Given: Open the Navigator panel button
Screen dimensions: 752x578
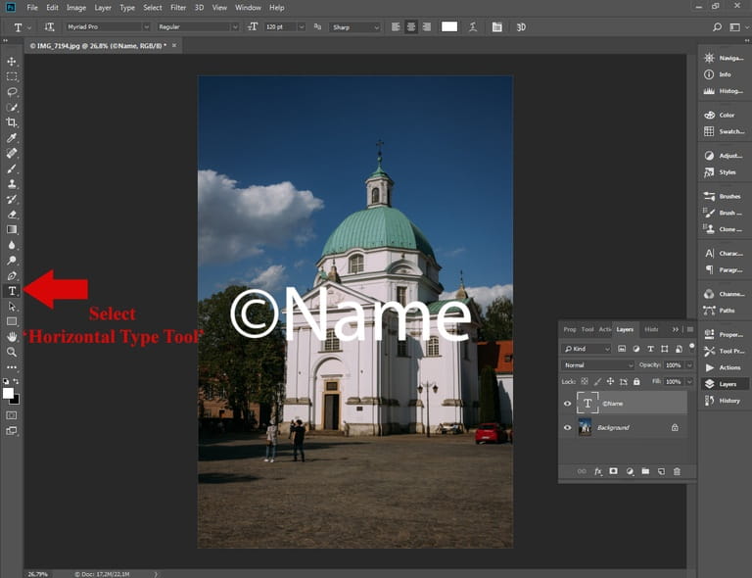Looking at the screenshot, I should pyautogui.click(x=724, y=58).
